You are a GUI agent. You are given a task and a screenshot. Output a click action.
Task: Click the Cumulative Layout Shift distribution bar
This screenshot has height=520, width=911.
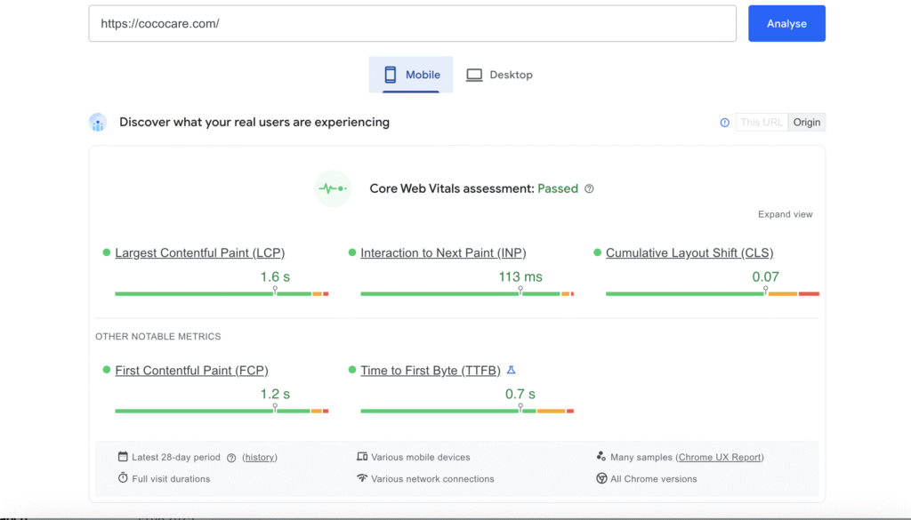click(x=712, y=293)
